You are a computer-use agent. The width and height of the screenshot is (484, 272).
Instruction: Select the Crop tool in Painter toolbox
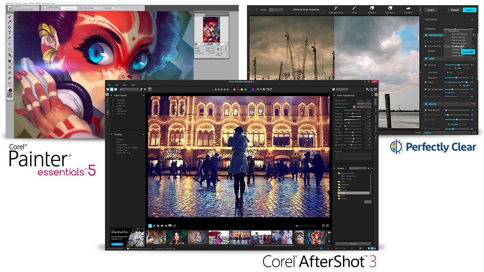point(9,44)
